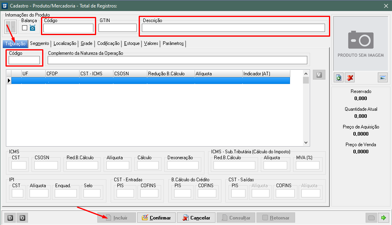Toggle the Balança checkbox
The image size is (392, 225).
coord(25,28)
